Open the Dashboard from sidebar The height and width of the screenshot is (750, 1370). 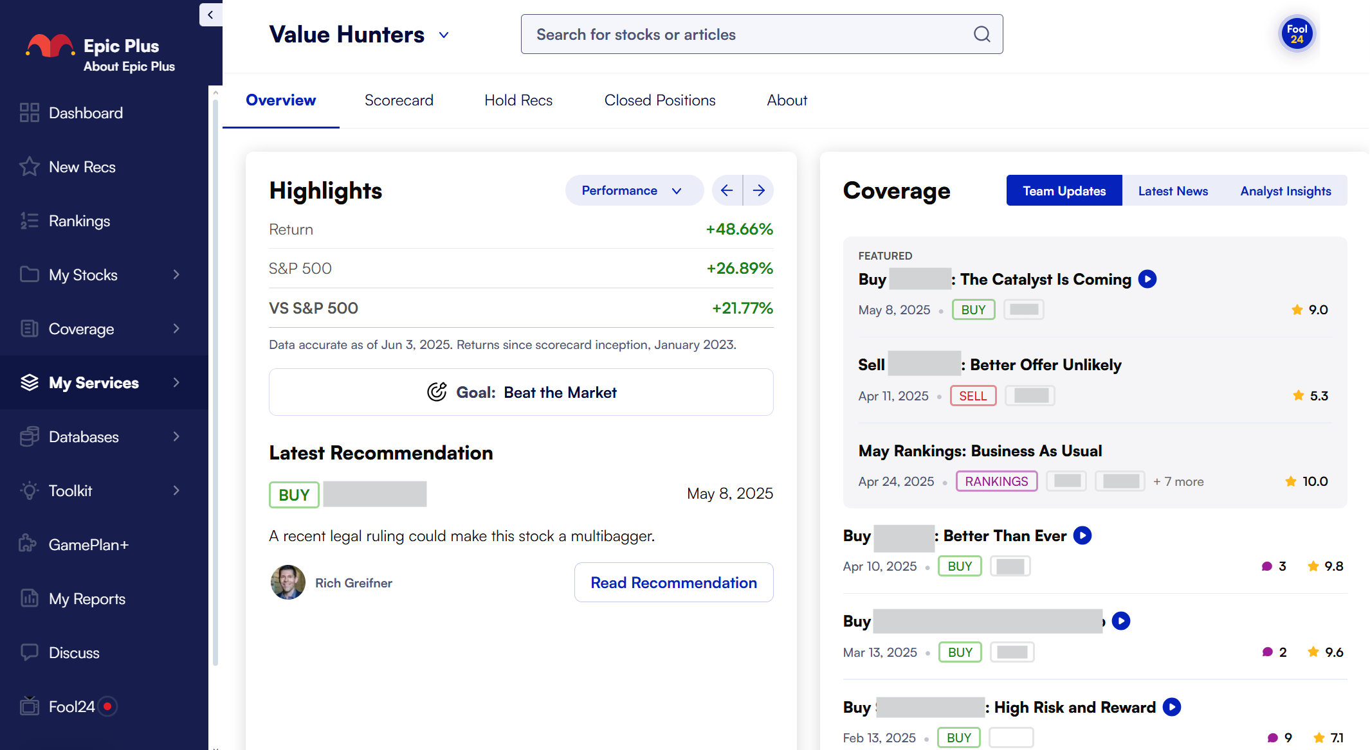click(x=86, y=112)
